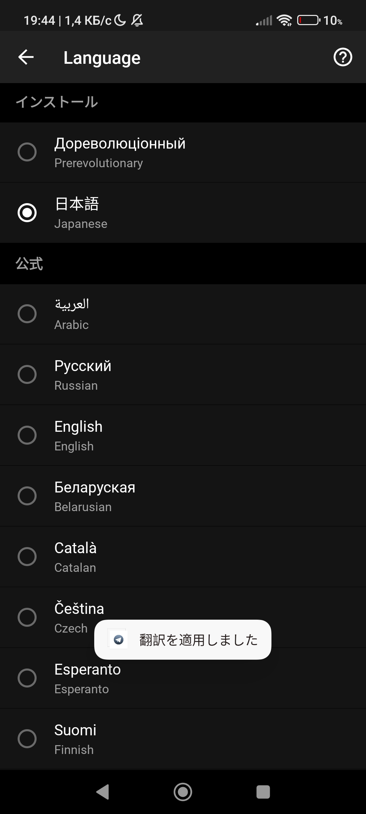Screen dimensions: 366x814
Task: Select the Russian radio button
Action: [x=27, y=374]
